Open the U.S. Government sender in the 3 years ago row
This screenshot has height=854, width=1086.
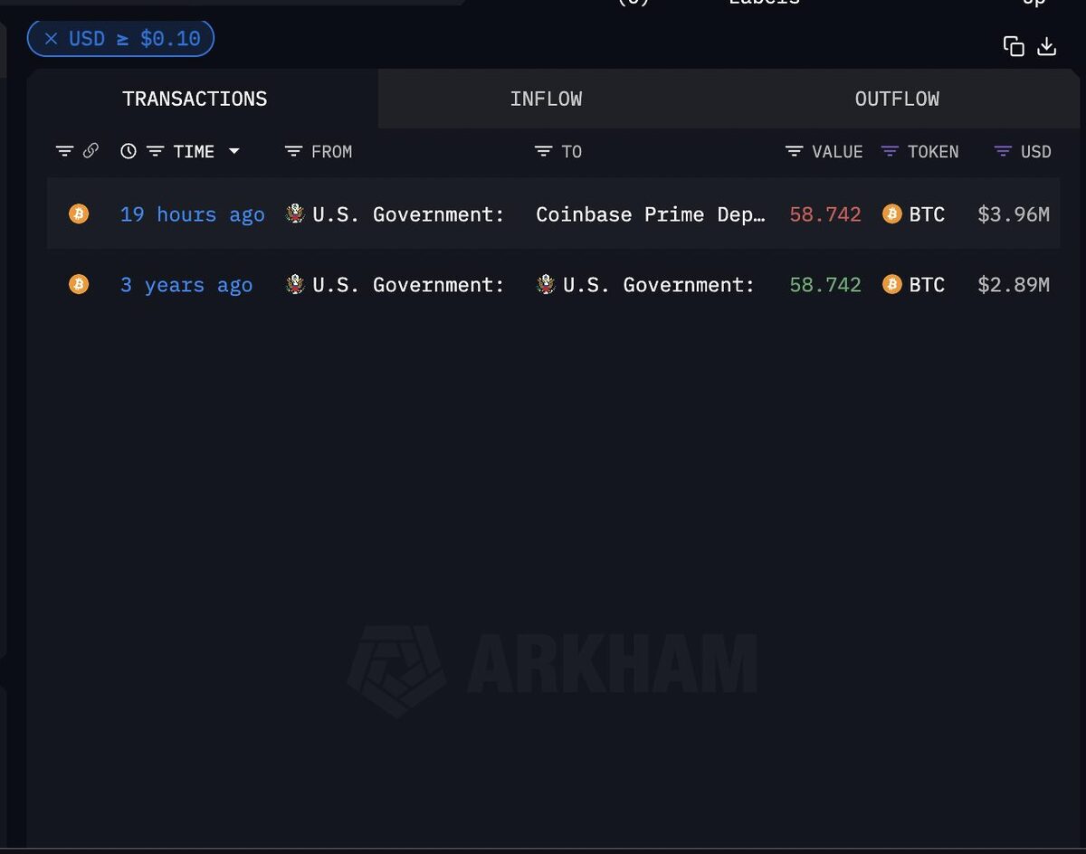408,285
